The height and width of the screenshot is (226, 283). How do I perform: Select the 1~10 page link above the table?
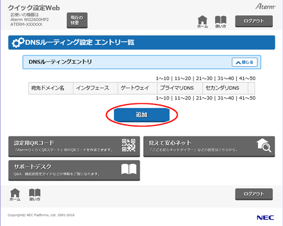point(162,79)
